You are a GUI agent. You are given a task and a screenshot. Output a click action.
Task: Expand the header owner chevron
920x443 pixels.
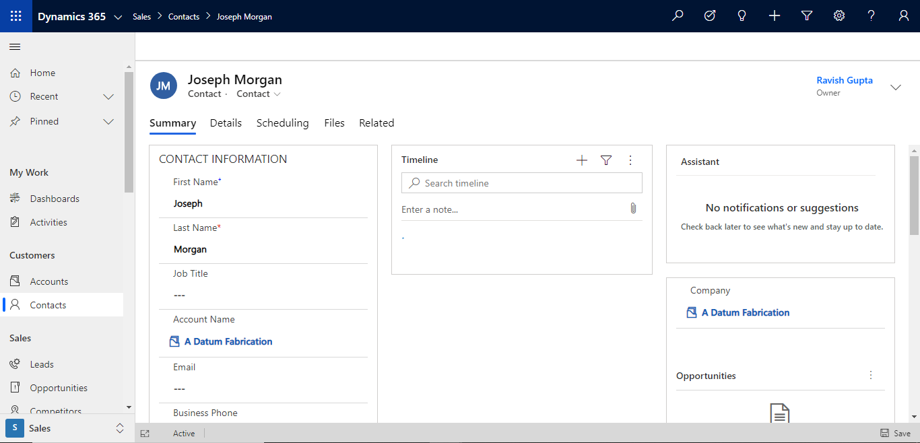pyautogui.click(x=896, y=88)
